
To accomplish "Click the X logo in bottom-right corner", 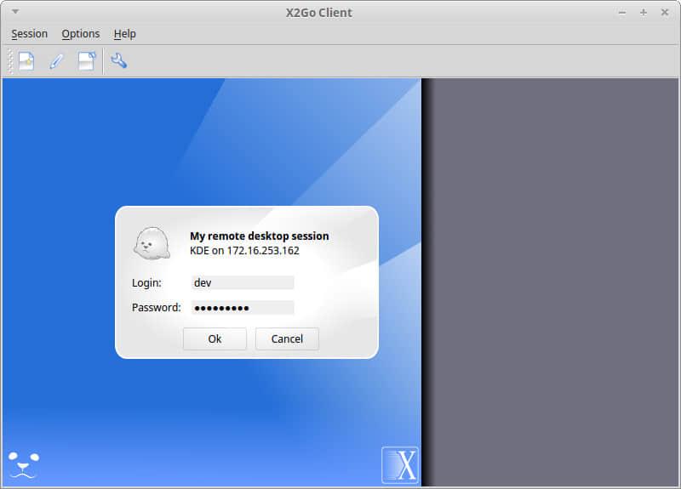I will coord(399,464).
